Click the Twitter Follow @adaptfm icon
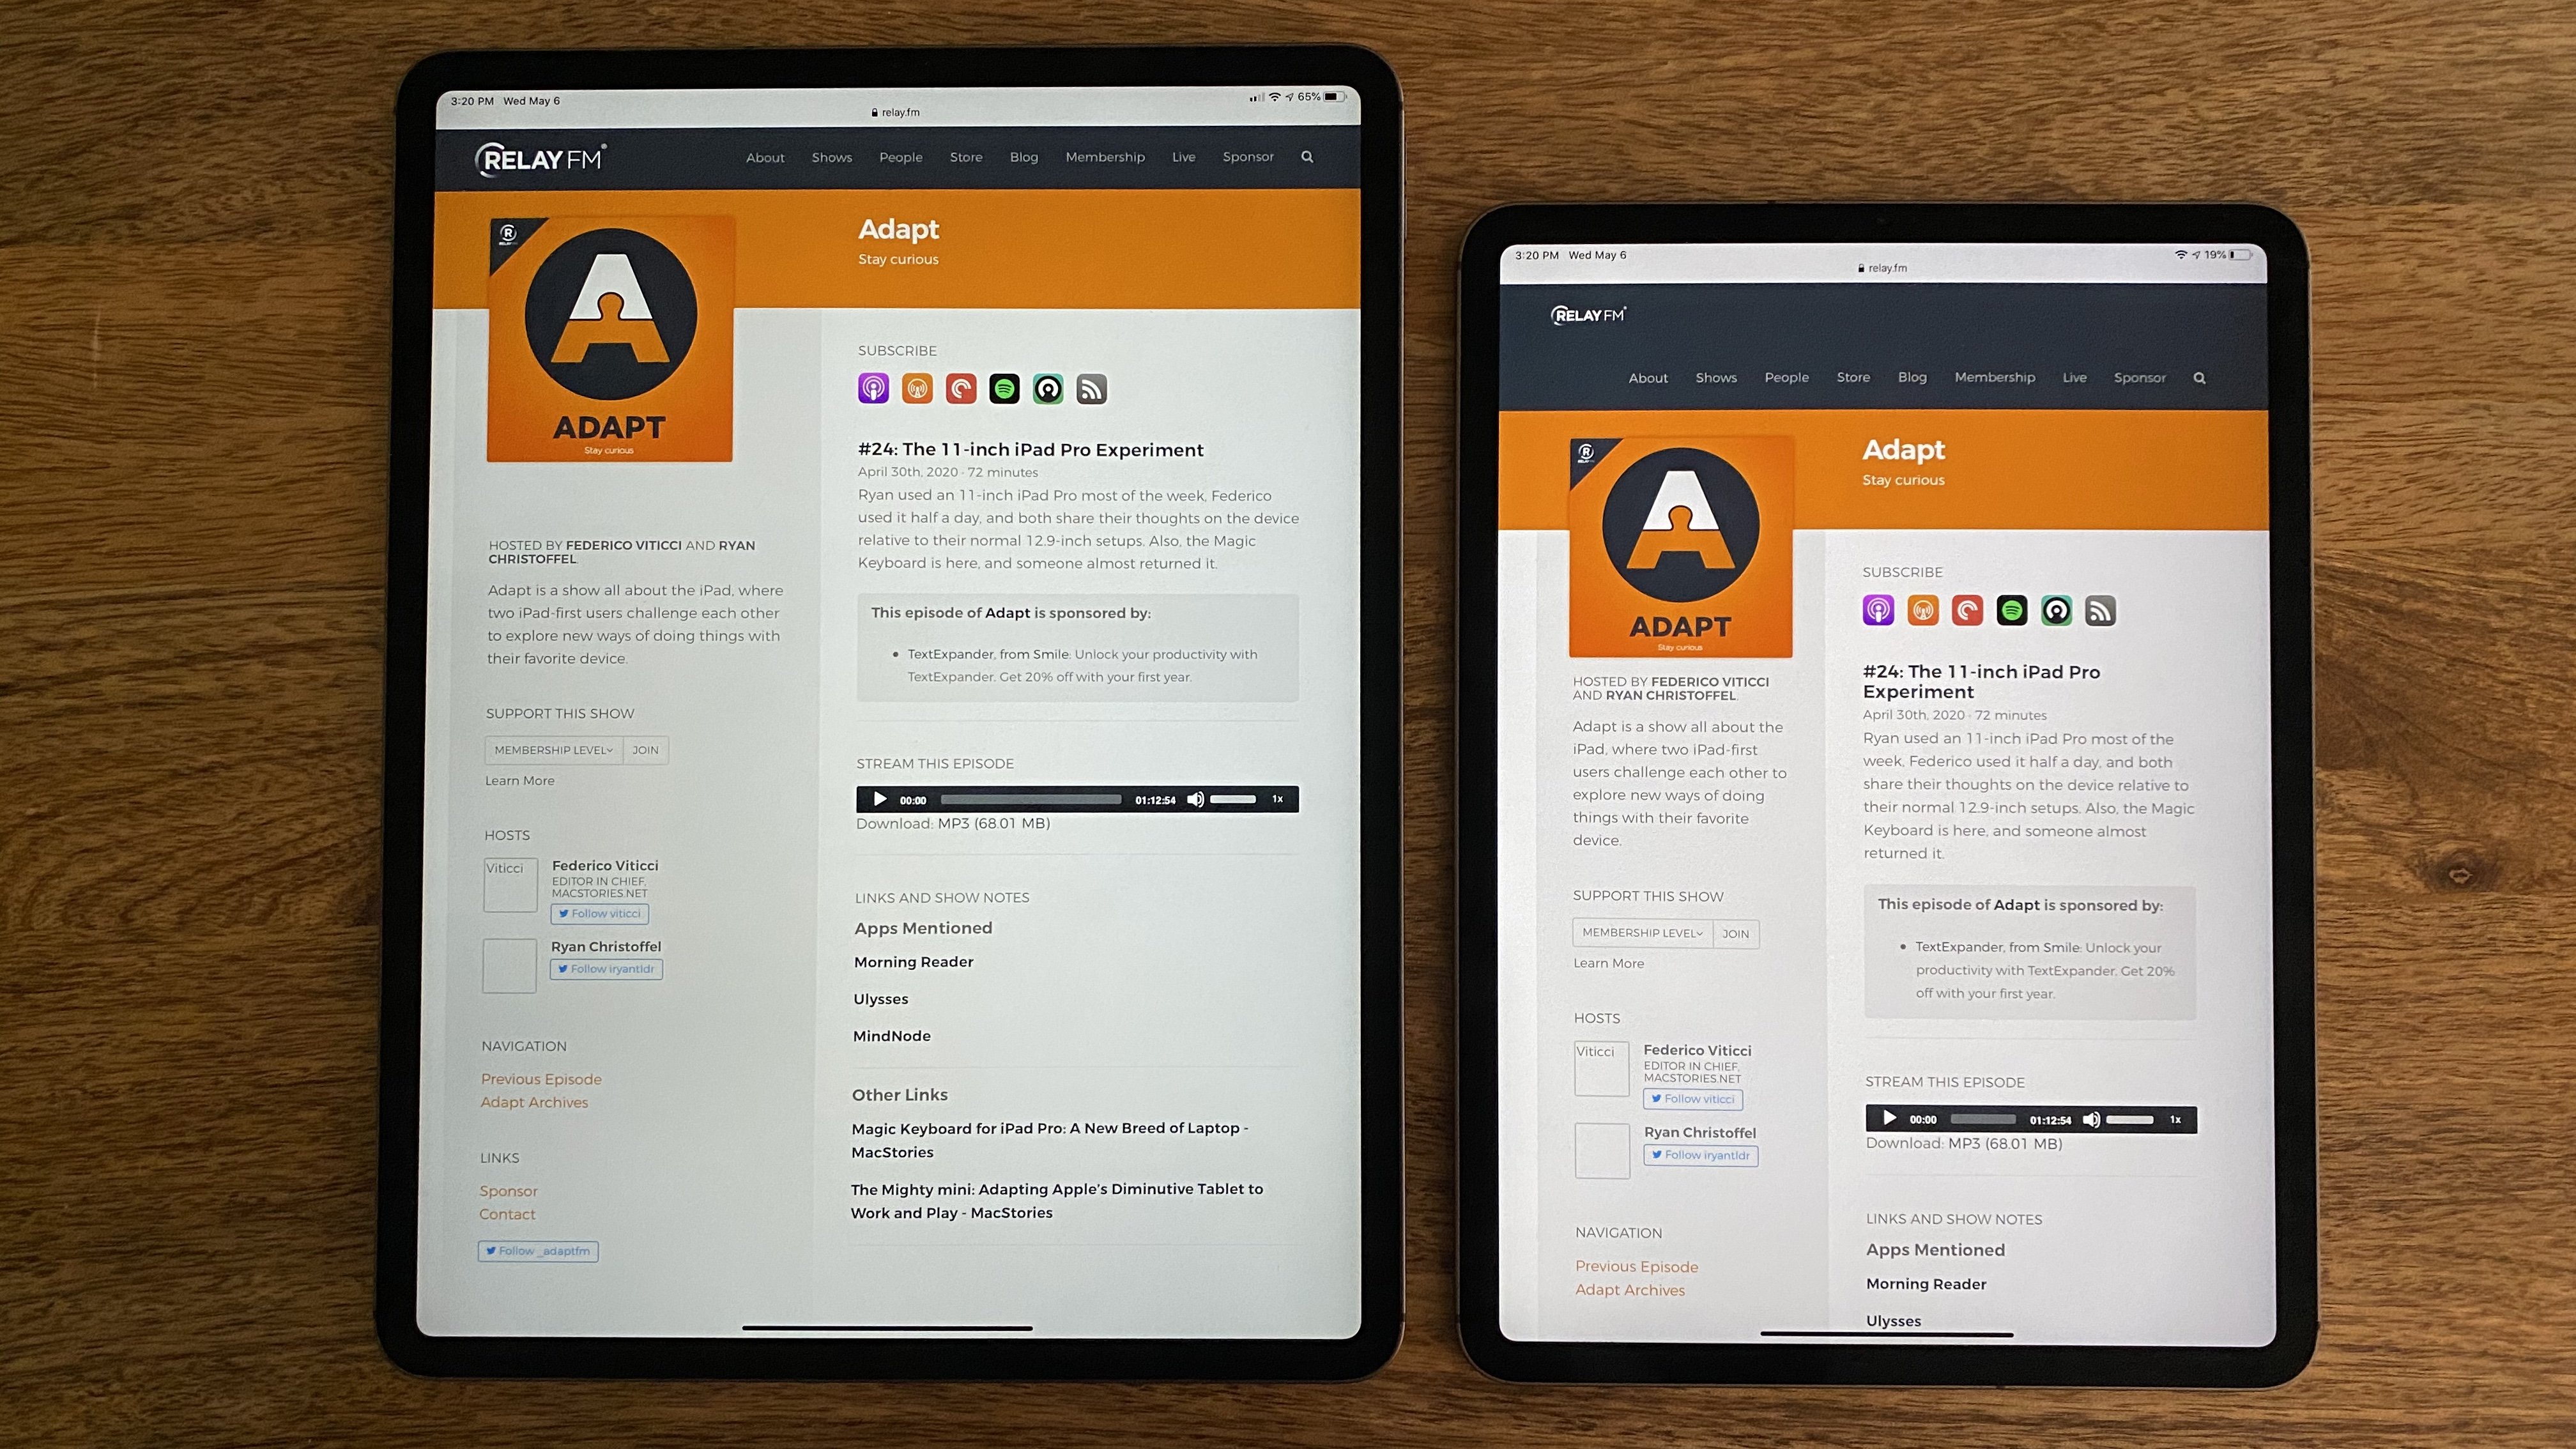 coord(541,1251)
